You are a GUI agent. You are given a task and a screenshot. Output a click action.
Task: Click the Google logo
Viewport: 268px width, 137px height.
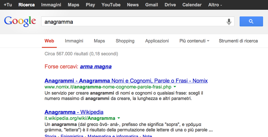click(20, 22)
